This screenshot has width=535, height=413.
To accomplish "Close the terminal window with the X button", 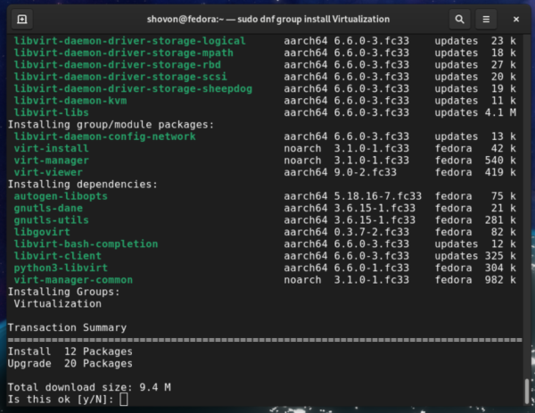I will [x=514, y=18].
